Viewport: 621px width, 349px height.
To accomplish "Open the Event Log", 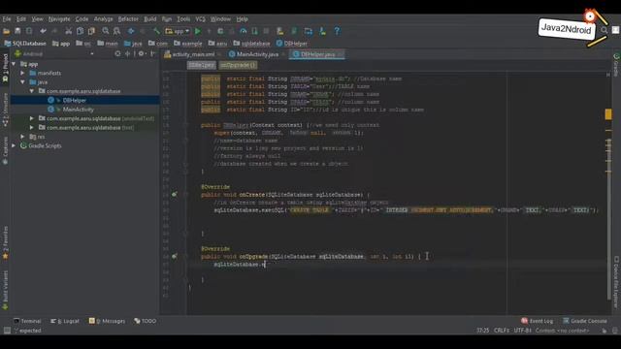I will click(x=537, y=321).
